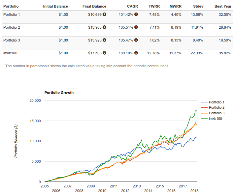Click the Best Year column header

pyautogui.click(x=223, y=6)
